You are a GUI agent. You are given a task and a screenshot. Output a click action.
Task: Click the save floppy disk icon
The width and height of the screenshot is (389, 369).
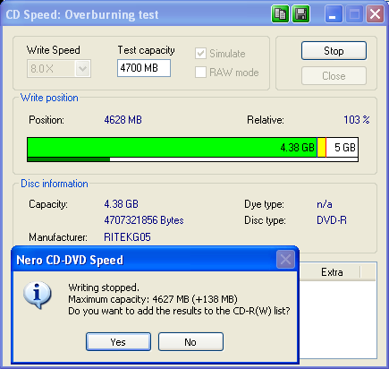(300, 14)
